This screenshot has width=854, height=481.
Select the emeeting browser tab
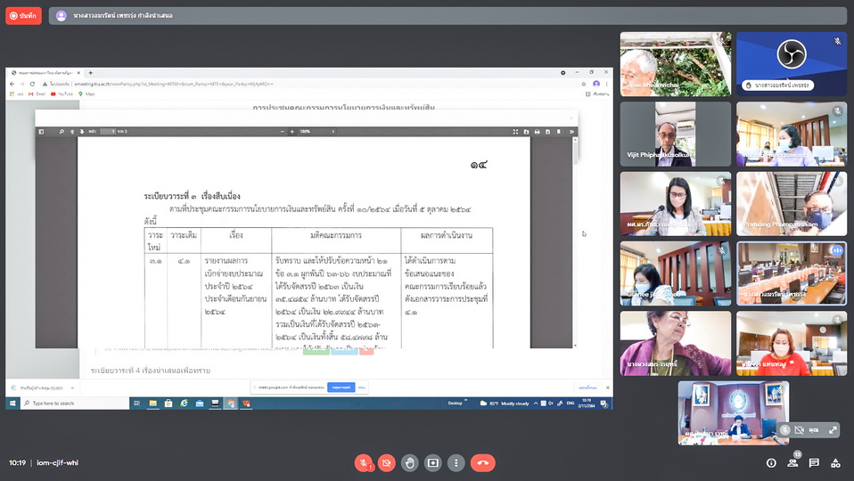point(45,72)
